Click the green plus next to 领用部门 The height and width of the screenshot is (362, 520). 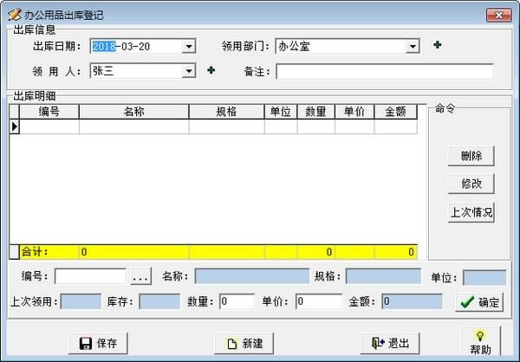click(x=438, y=45)
